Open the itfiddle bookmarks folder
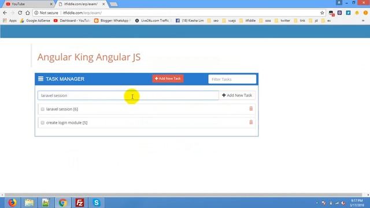This screenshot has height=208, width=370. [247, 21]
